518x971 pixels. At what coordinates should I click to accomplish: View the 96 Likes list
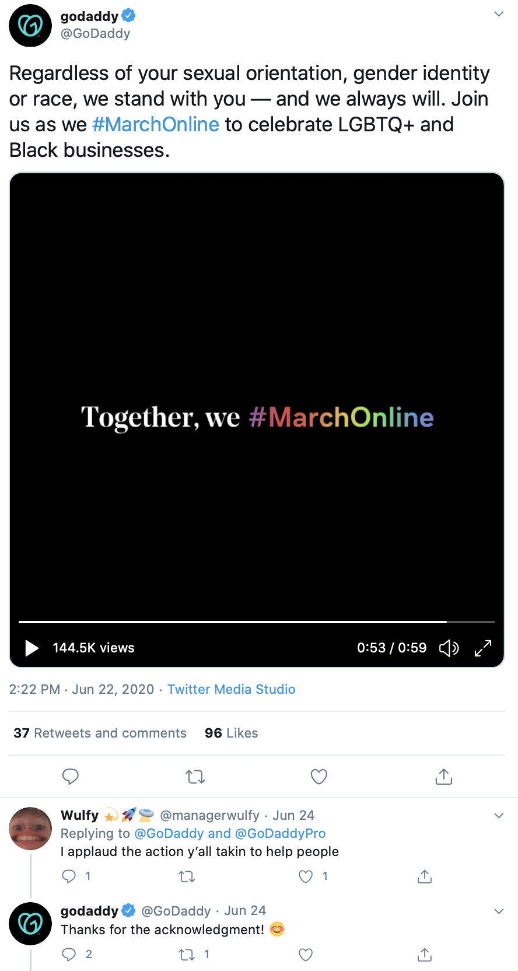click(231, 733)
